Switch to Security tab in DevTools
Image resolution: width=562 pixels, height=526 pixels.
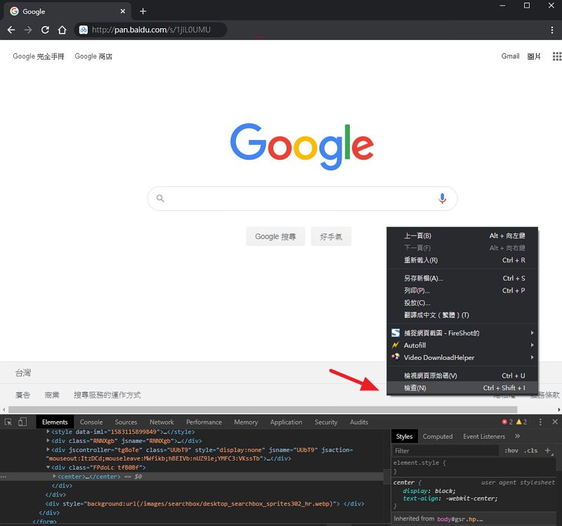coord(326,422)
